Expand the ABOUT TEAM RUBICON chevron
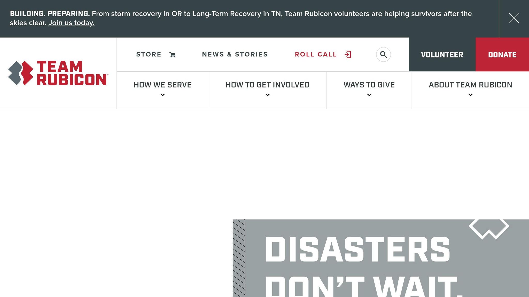The width and height of the screenshot is (529, 297). [470, 95]
